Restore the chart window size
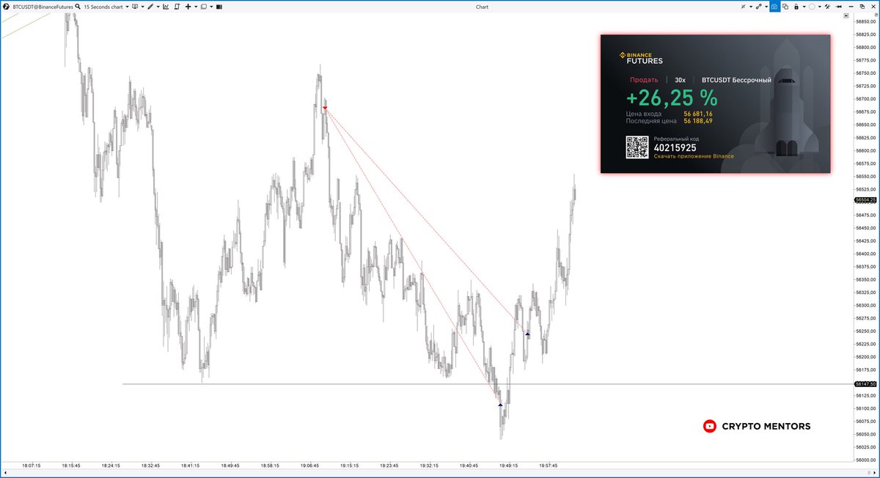Image resolution: width=880 pixels, height=478 pixels. click(862, 7)
